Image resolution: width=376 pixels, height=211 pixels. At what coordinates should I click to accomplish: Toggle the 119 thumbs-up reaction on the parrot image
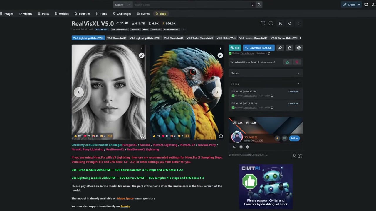(x=156, y=136)
